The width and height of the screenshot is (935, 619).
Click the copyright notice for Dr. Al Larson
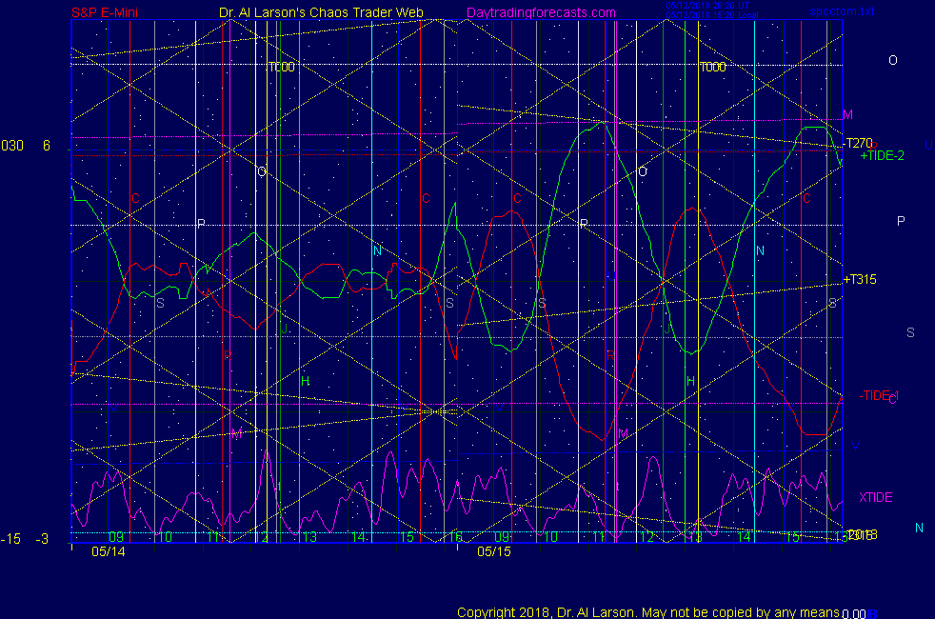coord(647,612)
